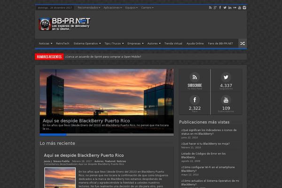Image resolution: width=282 pixels, height=188 pixels.
Task: Expand the Equipos dropdown
Action: [x=131, y=8]
